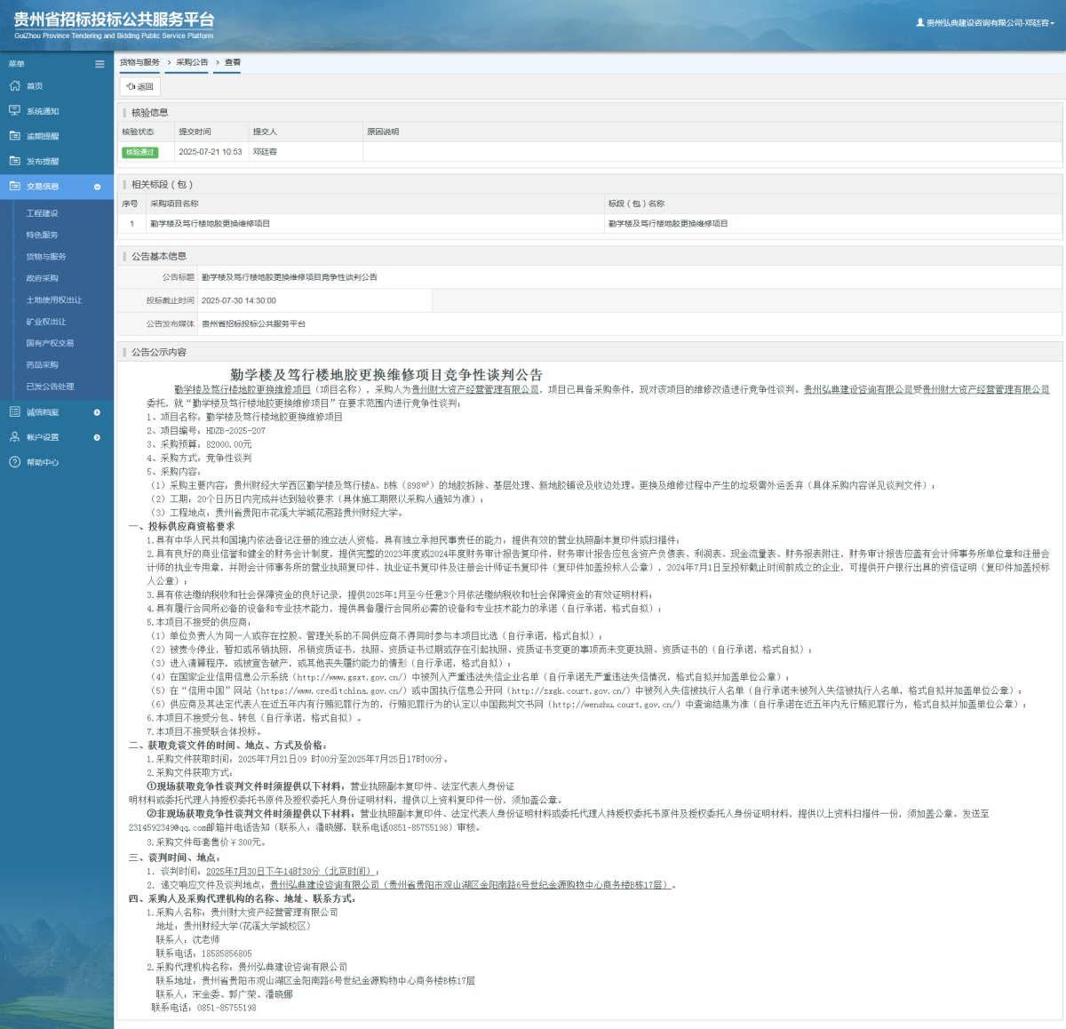Click 查看 breadcrumb
The width and height of the screenshot is (1066, 1029).
point(233,62)
